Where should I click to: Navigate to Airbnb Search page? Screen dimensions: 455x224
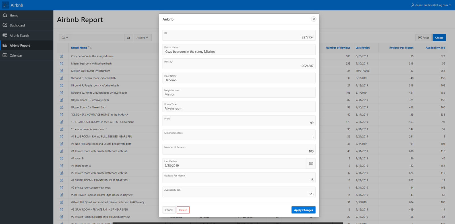(x=19, y=36)
